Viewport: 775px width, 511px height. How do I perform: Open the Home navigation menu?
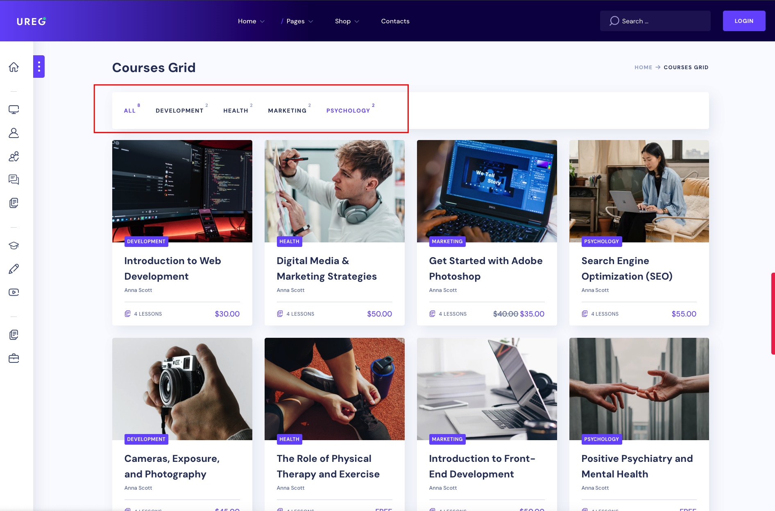point(247,21)
